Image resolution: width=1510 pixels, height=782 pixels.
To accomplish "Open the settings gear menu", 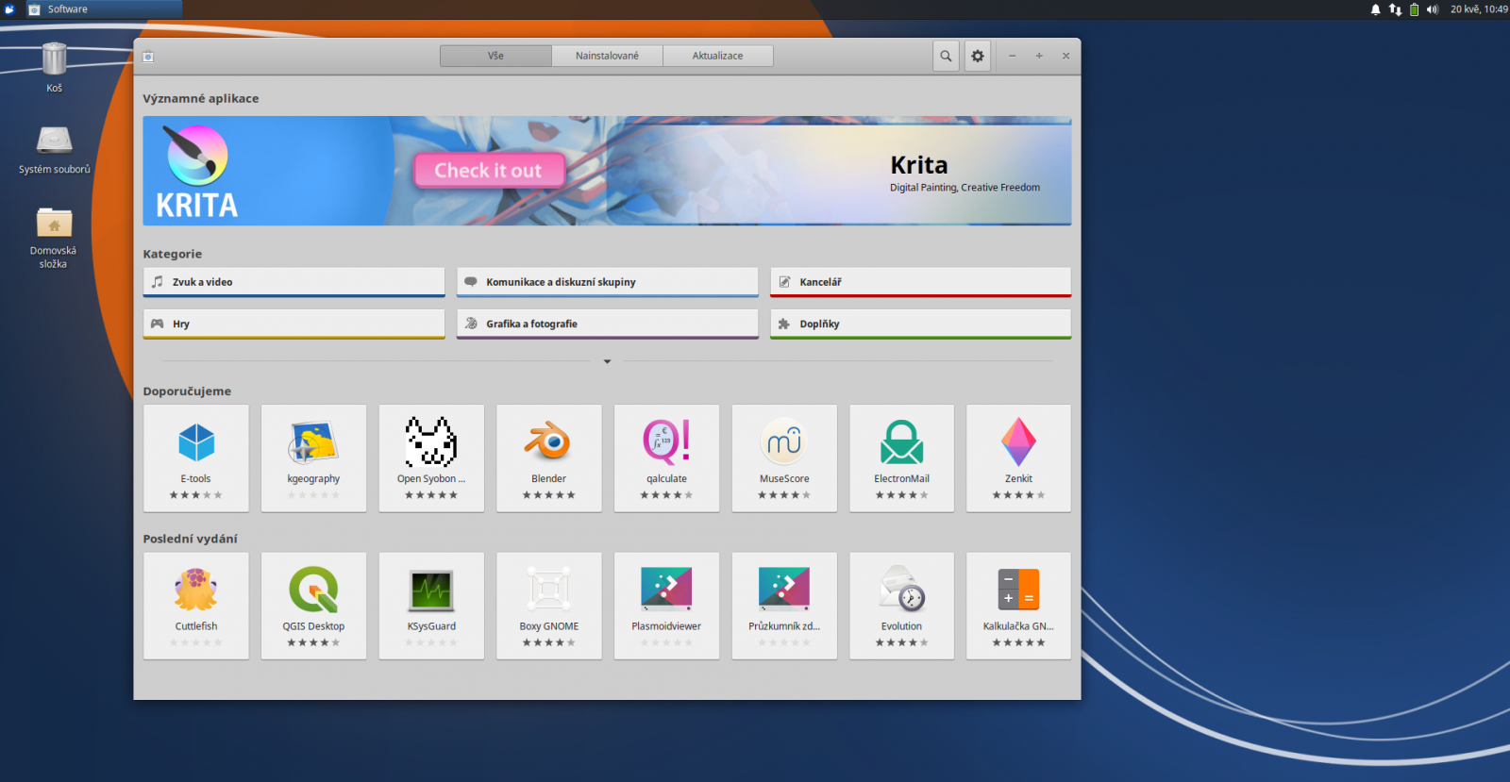I will click(x=978, y=56).
